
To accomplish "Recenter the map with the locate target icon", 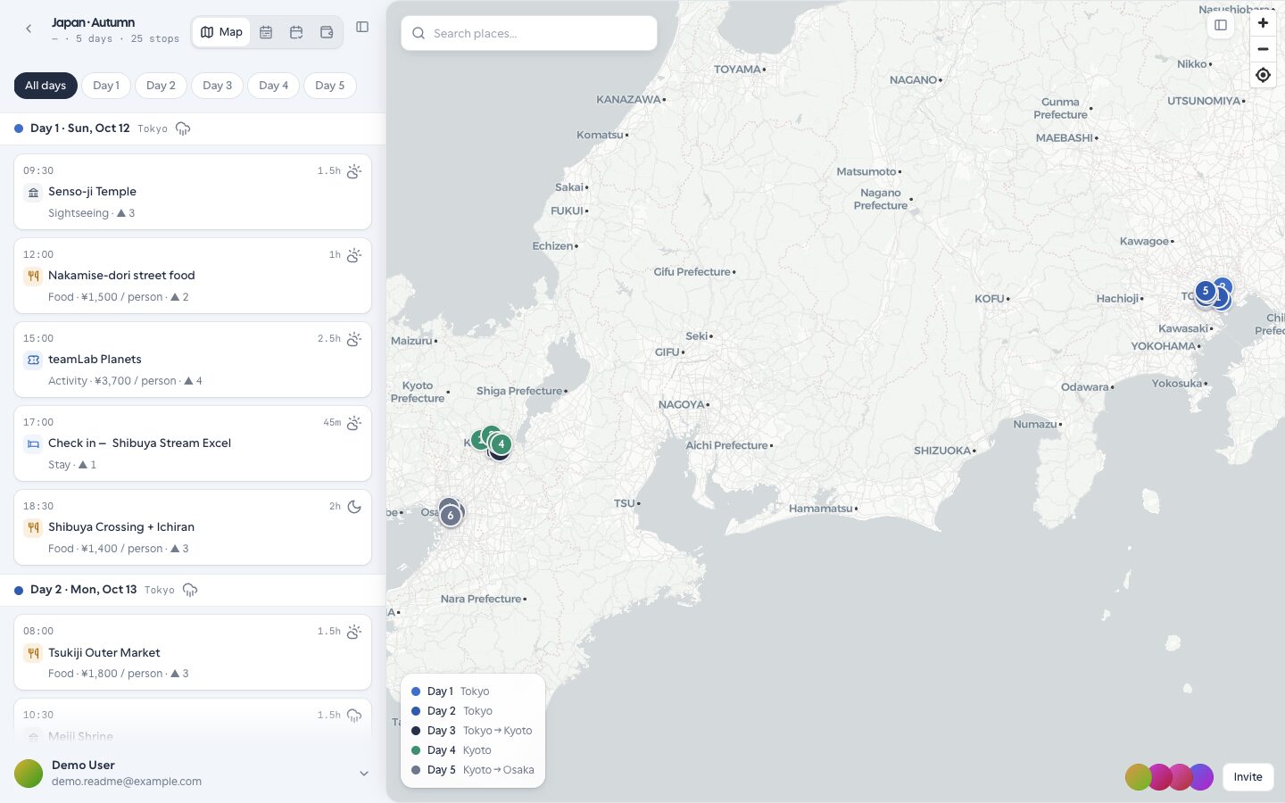I will 1263,75.
